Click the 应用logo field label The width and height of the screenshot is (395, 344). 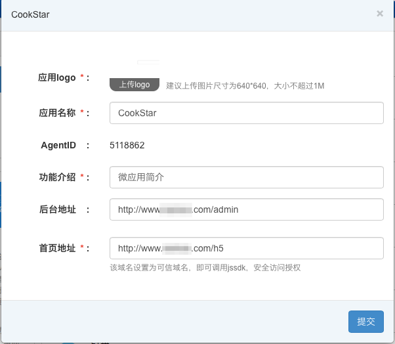[x=56, y=77]
